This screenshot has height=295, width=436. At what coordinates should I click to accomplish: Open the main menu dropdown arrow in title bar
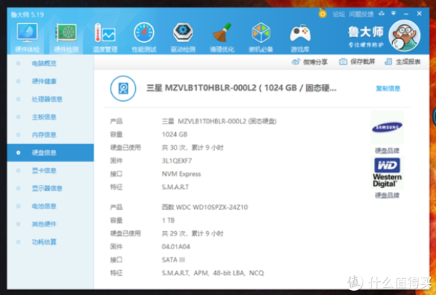click(x=393, y=13)
